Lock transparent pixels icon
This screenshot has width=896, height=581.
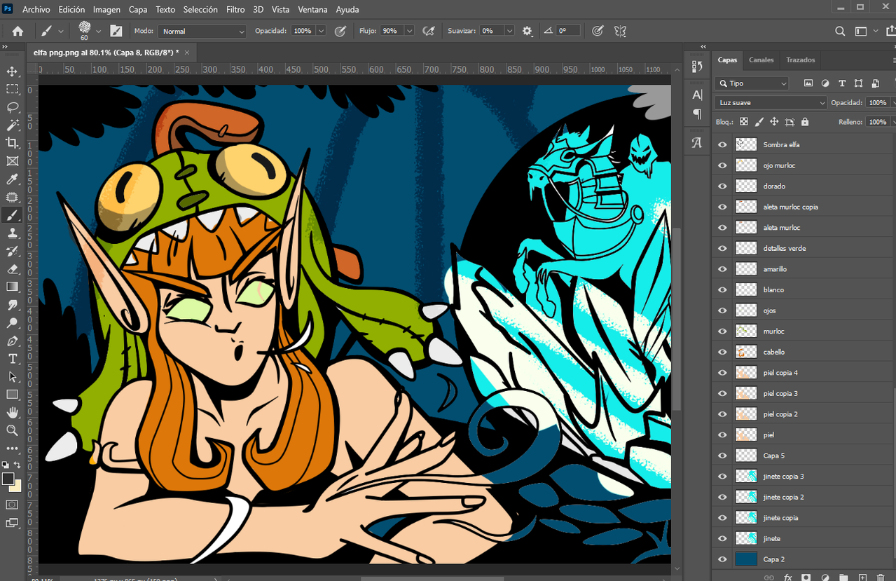pyautogui.click(x=744, y=122)
